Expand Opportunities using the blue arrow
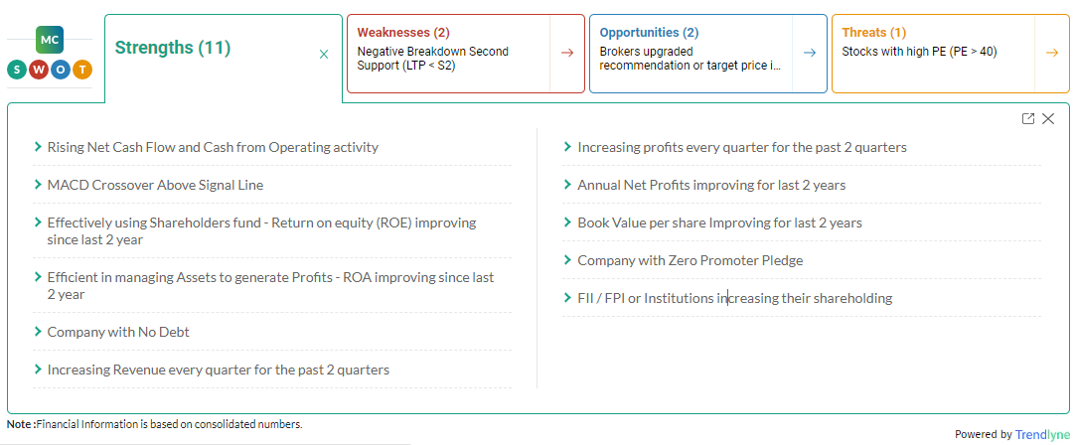1075x445 pixels. (x=810, y=53)
